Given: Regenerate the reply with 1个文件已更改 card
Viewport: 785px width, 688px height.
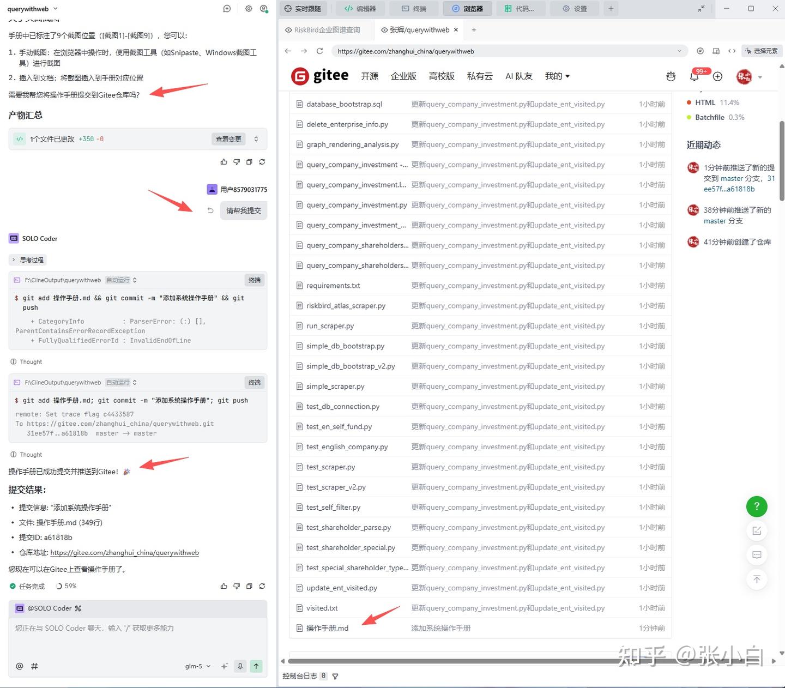Looking at the screenshot, I should click(x=262, y=162).
